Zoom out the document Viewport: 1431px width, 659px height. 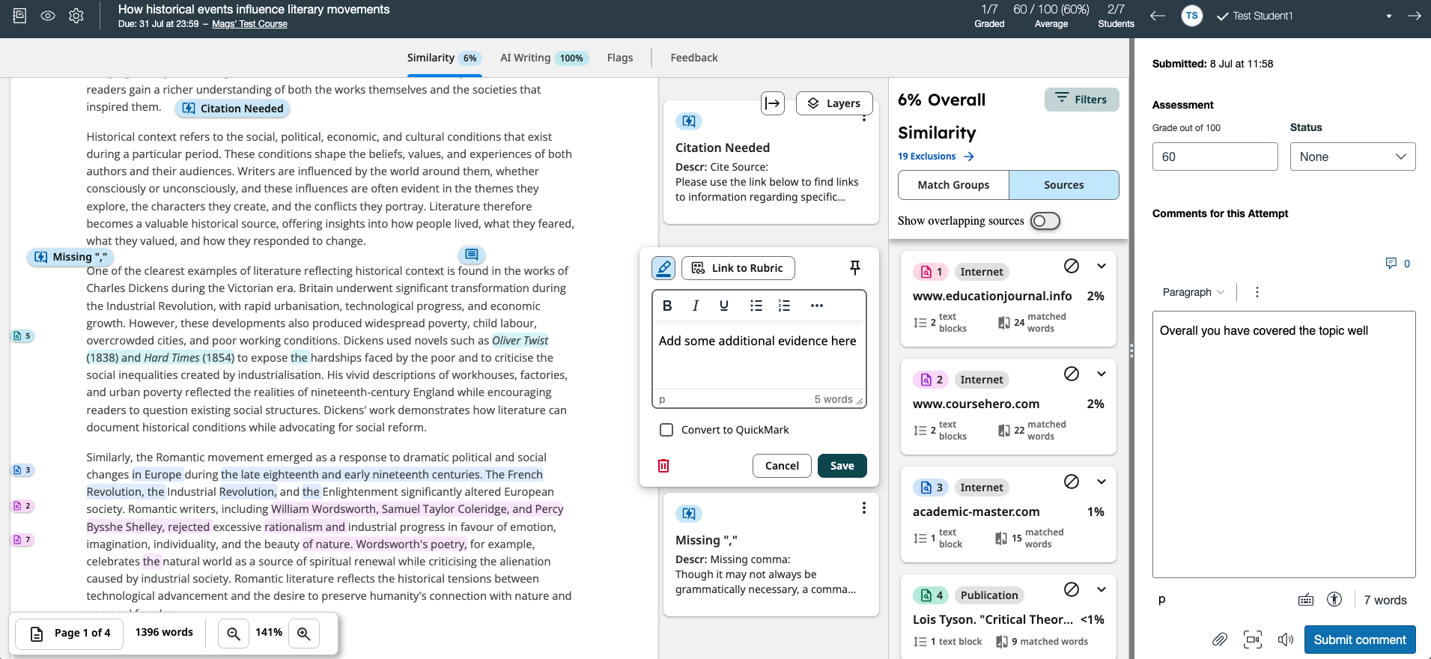coord(234,634)
